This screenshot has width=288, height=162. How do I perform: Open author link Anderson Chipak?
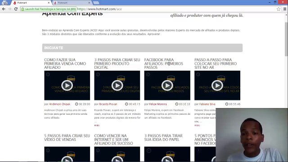(x=60, y=104)
